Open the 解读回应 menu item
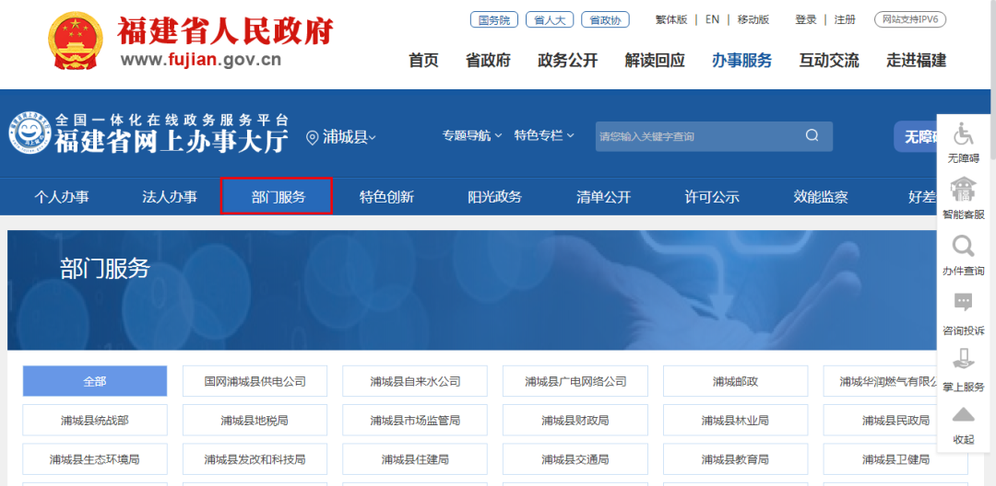Viewport: 996px width, 486px height. pos(654,61)
